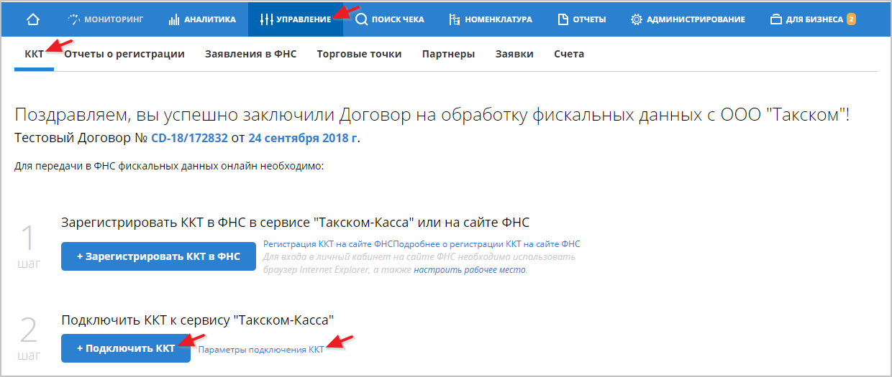The width and height of the screenshot is (892, 377).
Task: Open the Параметры подключения ККТ link
Action: (x=260, y=350)
